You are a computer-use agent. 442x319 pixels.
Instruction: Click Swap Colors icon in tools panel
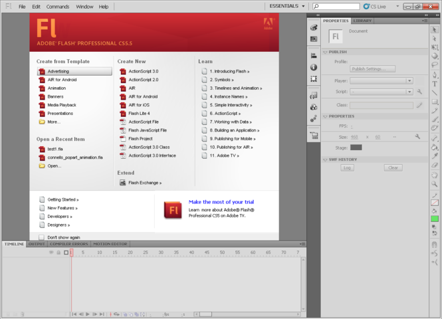(435, 233)
